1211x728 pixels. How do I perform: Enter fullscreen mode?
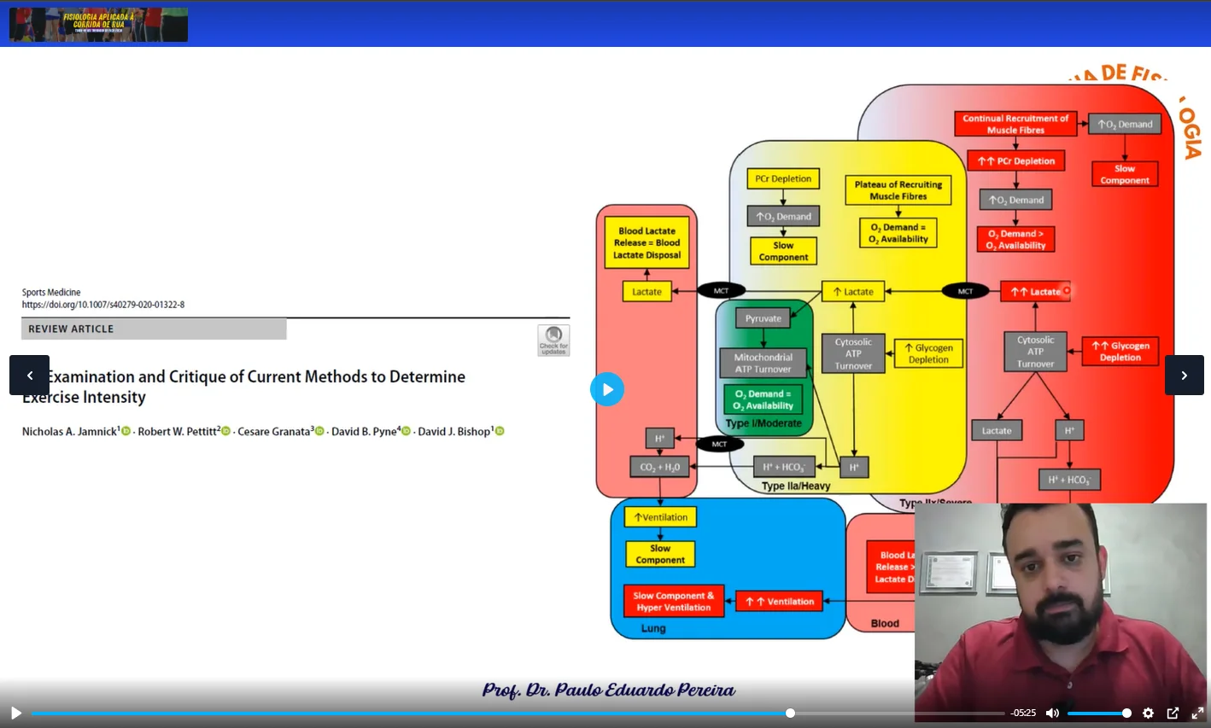click(1197, 713)
